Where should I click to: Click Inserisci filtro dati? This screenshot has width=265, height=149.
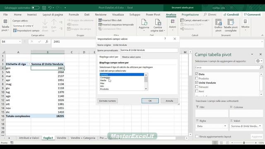tap(110, 20)
